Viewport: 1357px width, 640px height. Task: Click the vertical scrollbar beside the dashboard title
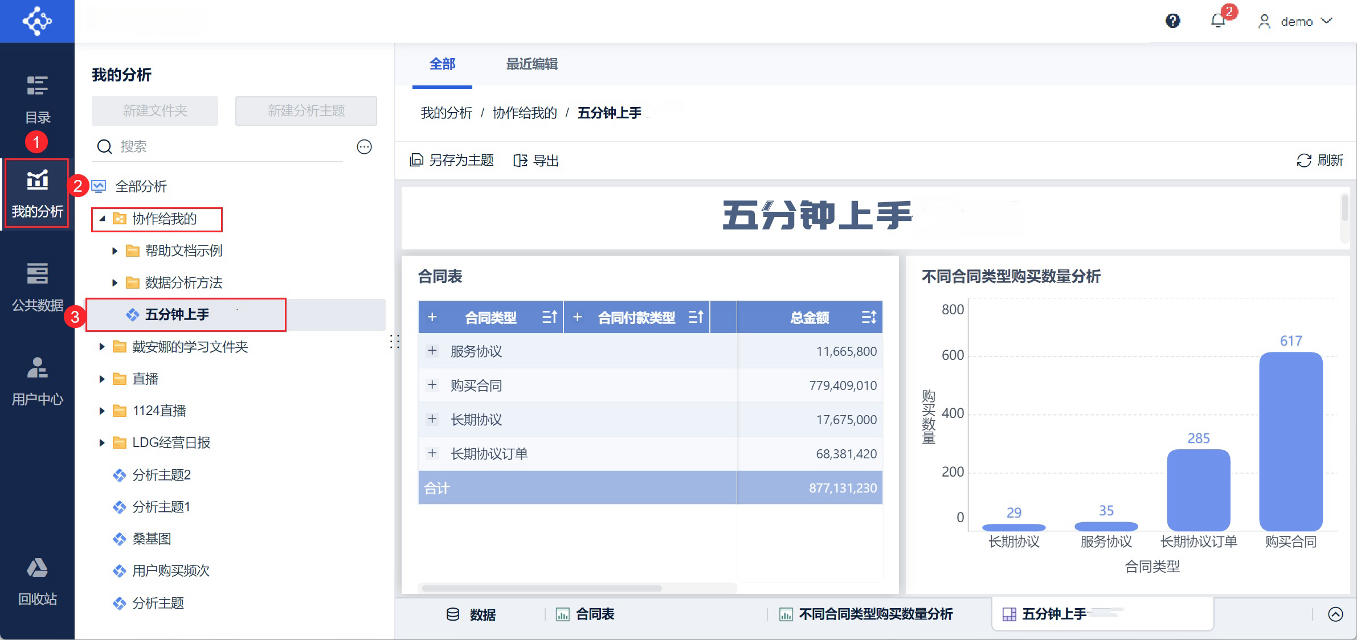(x=1344, y=207)
